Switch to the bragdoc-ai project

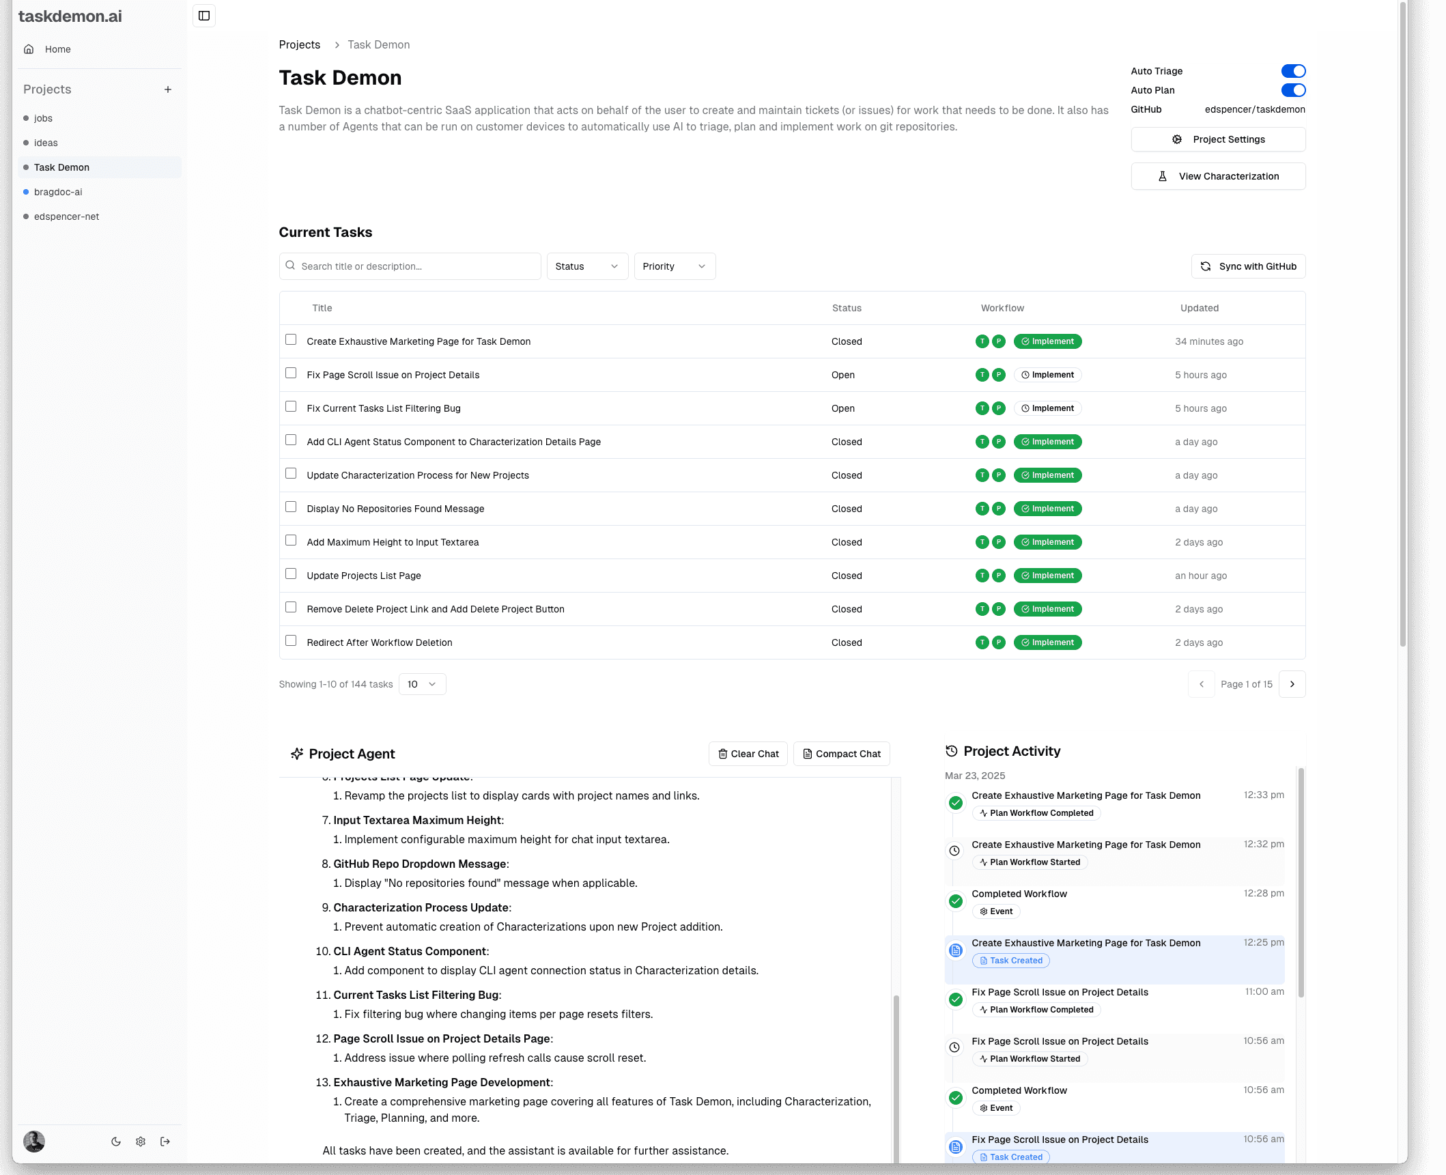tap(58, 192)
